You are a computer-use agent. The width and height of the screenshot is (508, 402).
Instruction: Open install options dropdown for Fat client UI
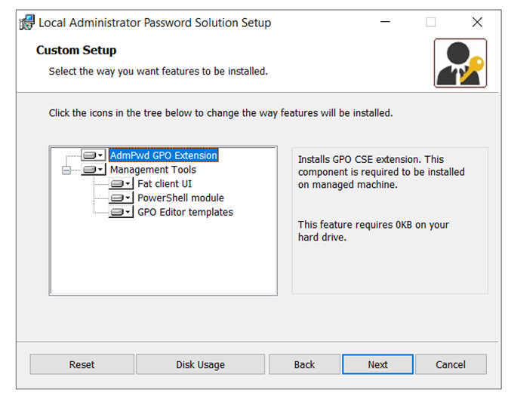(x=128, y=184)
